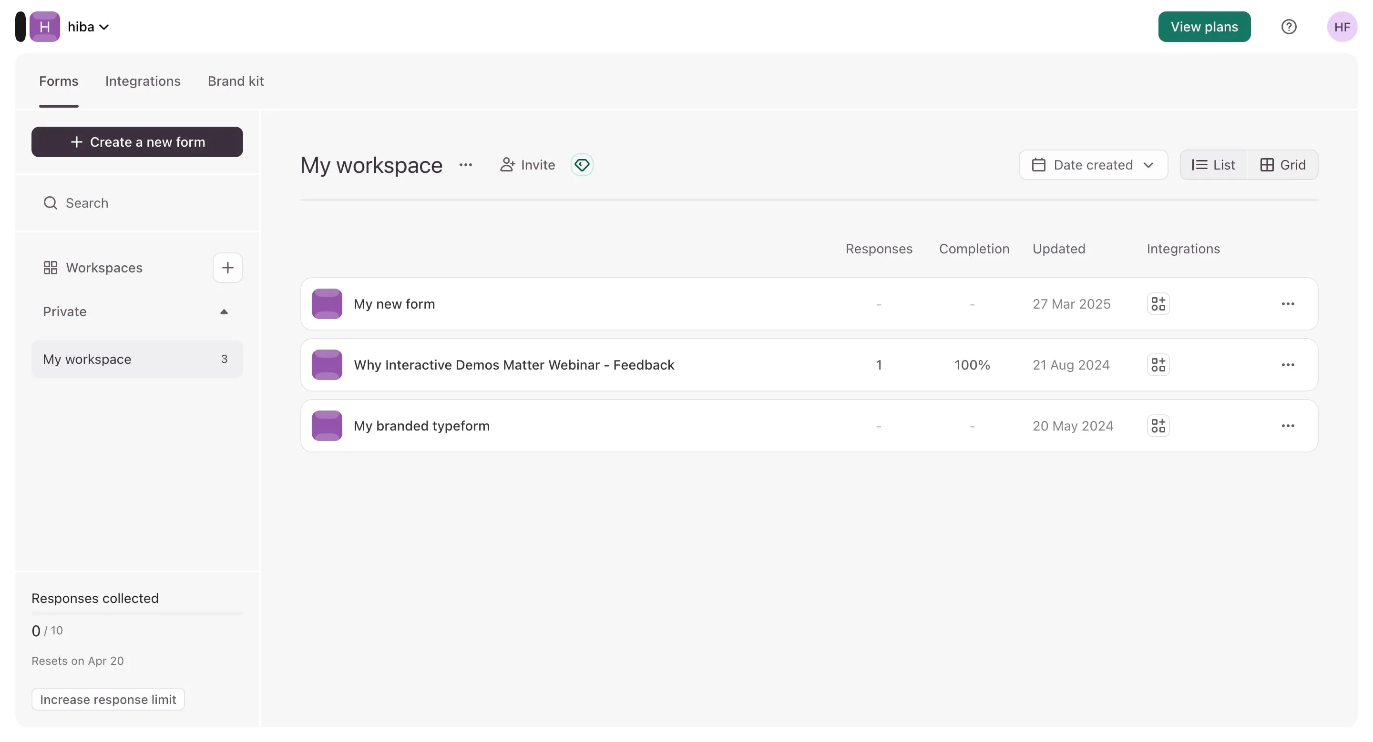Open more options for My branded typeform
This screenshot has width=1373, height=742.
coord(1288,426)
